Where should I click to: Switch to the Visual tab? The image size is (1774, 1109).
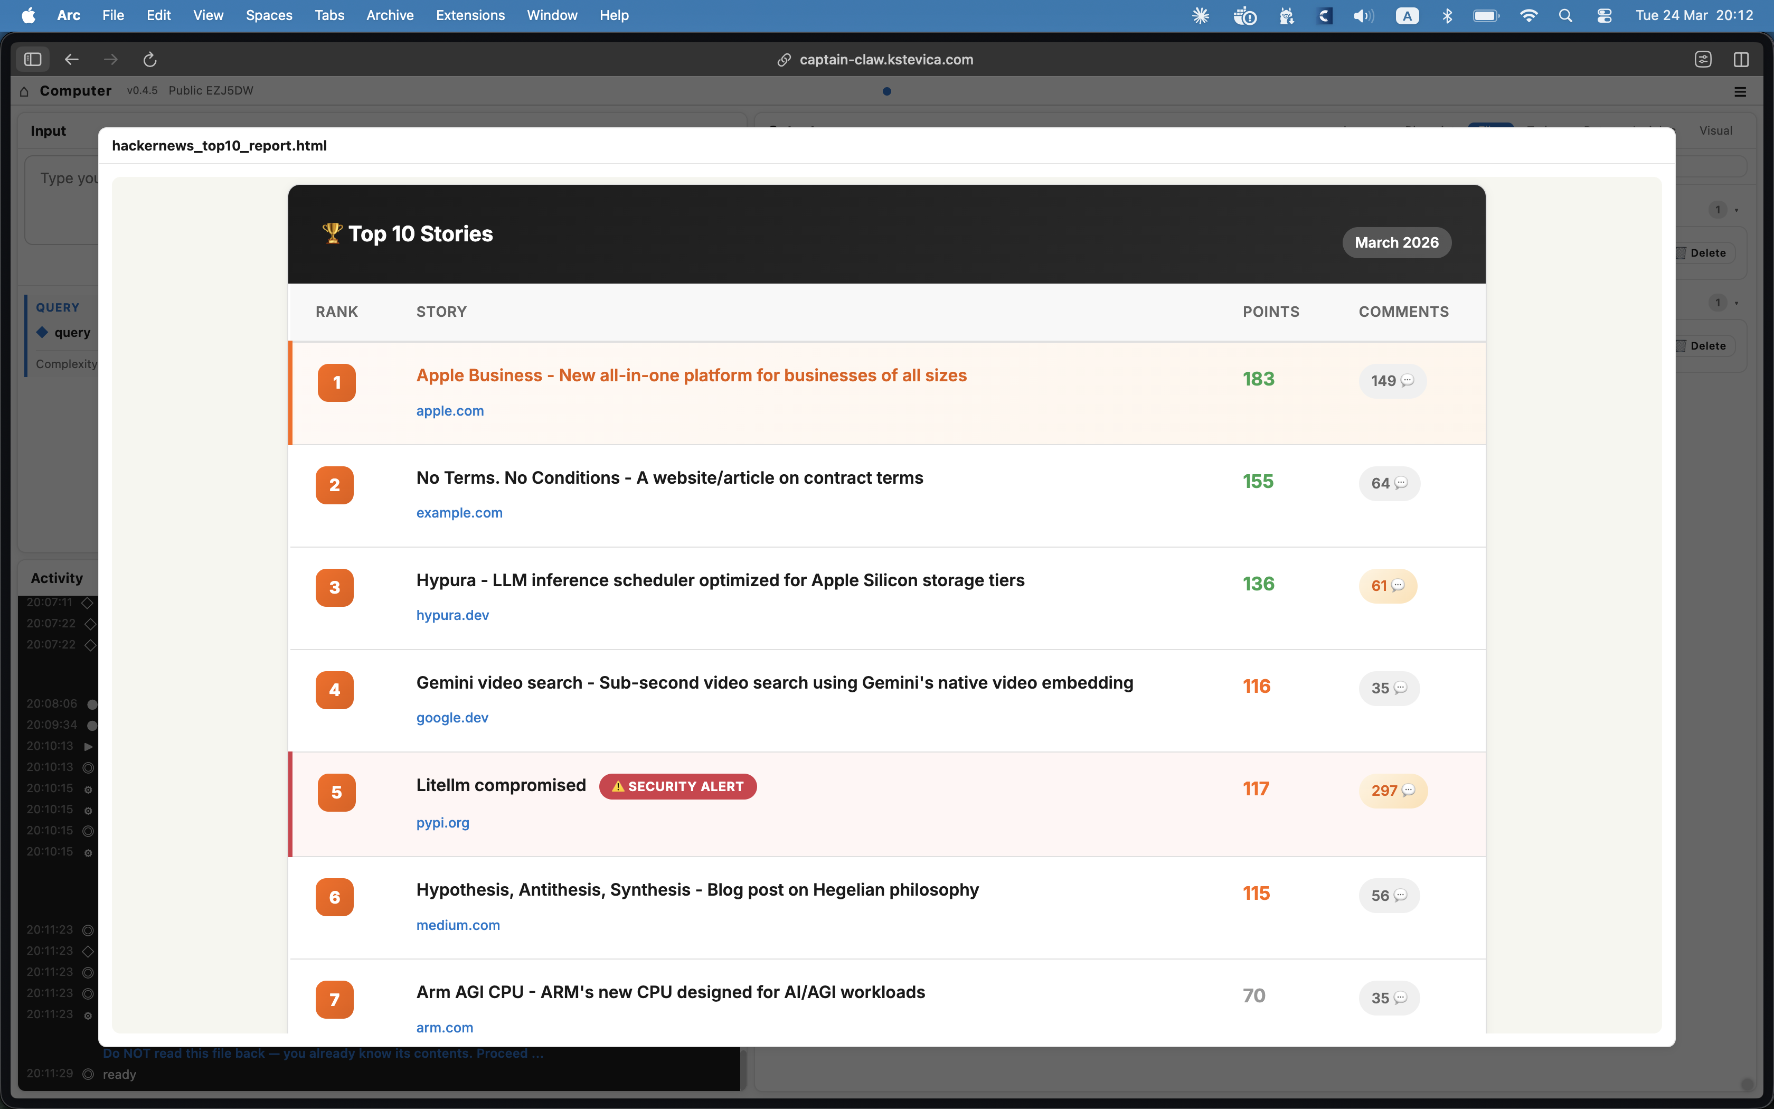point(1715,130)
